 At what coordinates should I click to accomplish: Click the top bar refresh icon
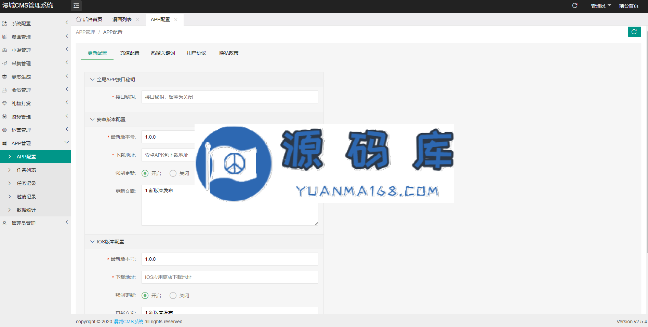tap(575, 5)
